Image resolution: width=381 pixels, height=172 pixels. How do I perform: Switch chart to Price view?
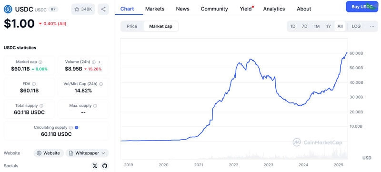[132, 26]
